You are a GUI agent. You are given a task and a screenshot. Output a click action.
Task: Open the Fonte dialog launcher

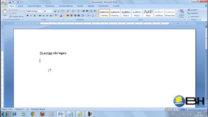pos(64,19)
